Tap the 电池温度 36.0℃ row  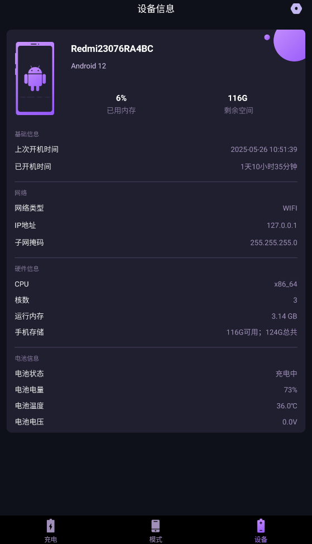tap(156, 405)
